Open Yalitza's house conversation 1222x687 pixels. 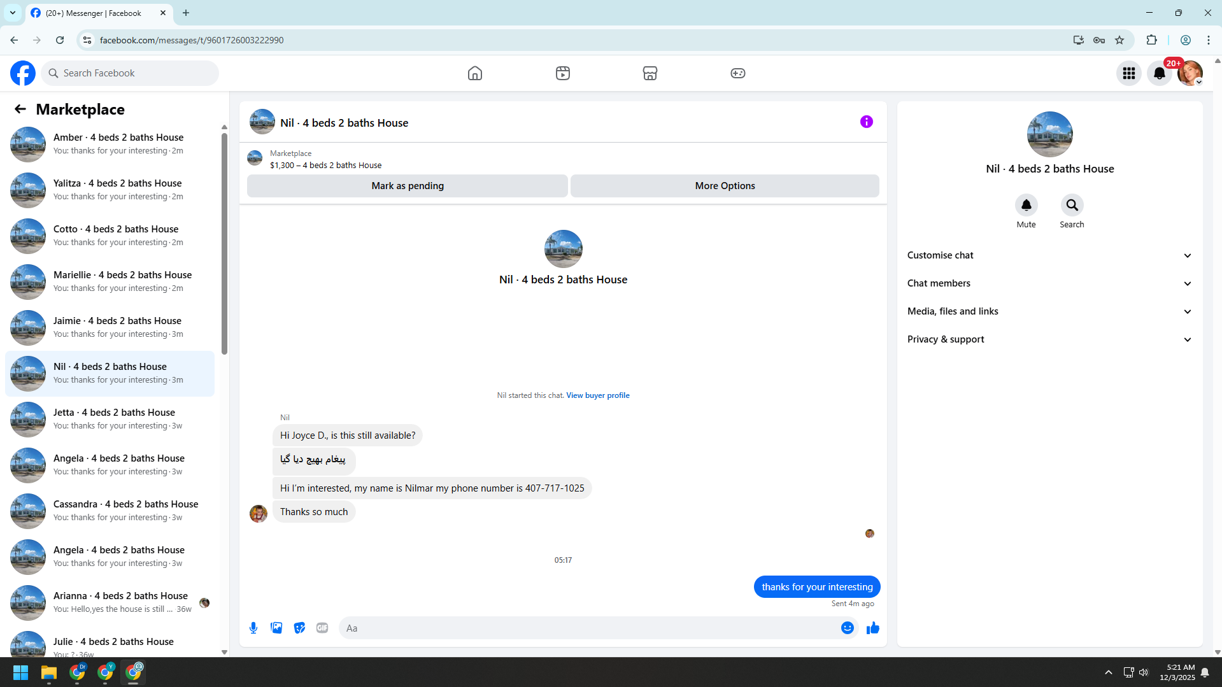pyautogui.click(x=110, y=190)
